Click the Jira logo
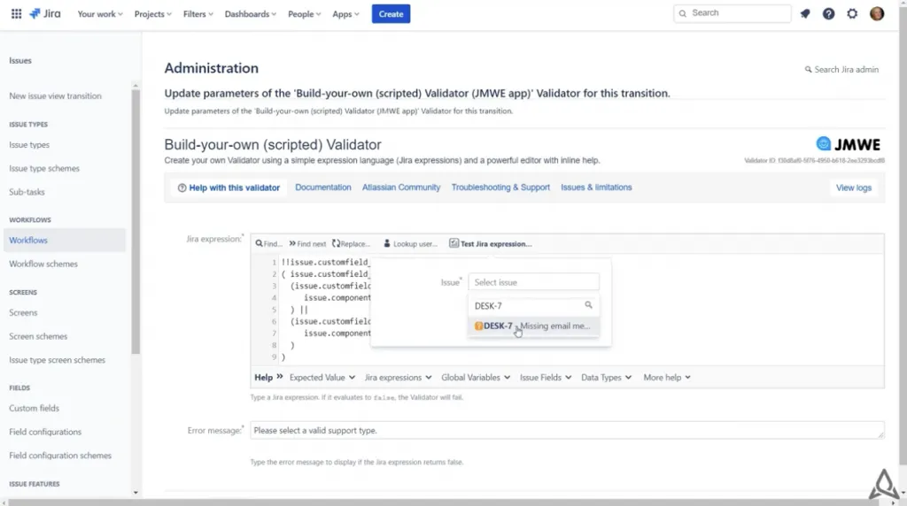This screenshot has height=506, width=907. (45, 14)
